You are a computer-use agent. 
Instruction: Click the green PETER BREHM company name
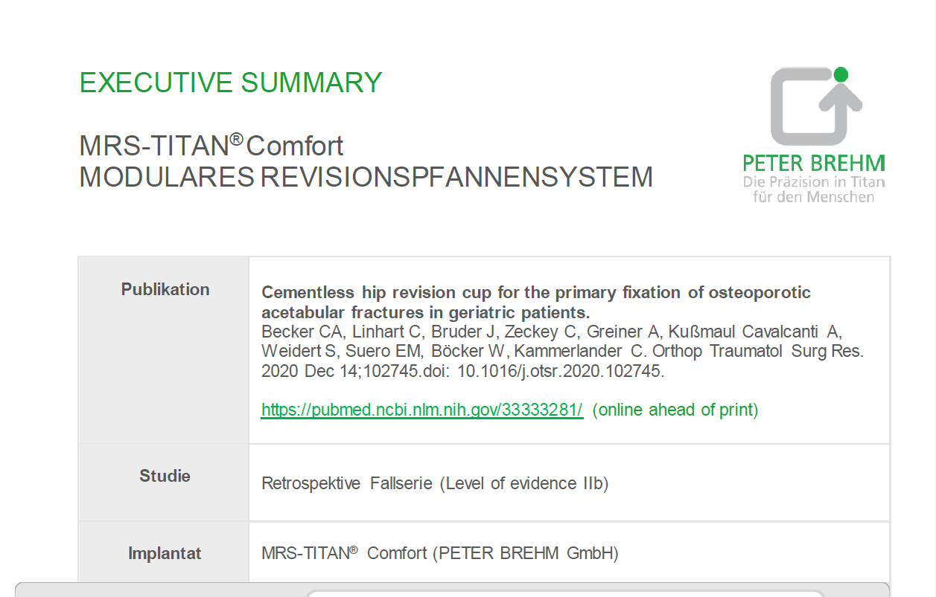pyautogui.click(x=813, y=164)
